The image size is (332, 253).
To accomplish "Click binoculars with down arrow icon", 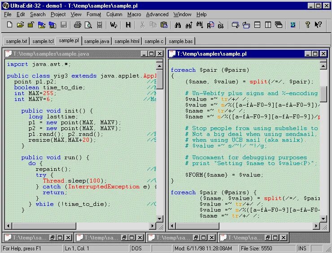I will click(200, 25).
